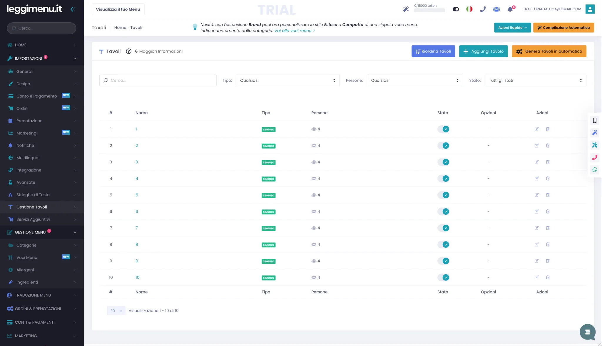Click the Italian flag language icon
The image size is (602, 346).
pyautogui.click(x=469, y=9)
